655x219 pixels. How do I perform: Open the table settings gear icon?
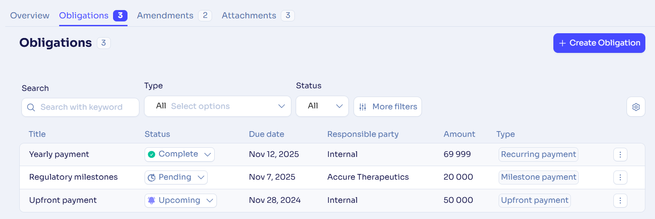(636, 107)
